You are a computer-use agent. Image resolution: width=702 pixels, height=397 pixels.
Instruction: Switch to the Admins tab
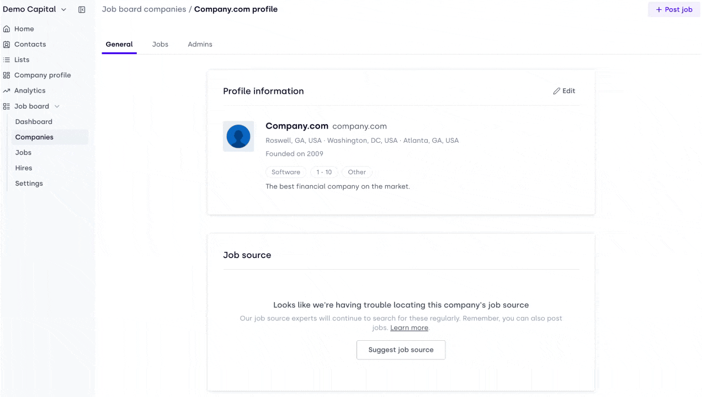(x=200, y=44)
